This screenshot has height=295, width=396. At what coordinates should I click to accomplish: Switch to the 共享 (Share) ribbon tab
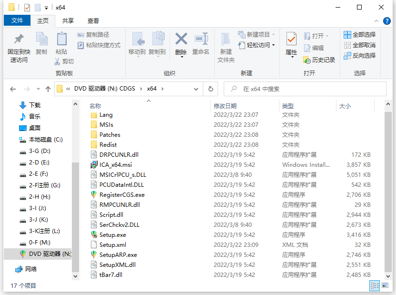[68, 20]
